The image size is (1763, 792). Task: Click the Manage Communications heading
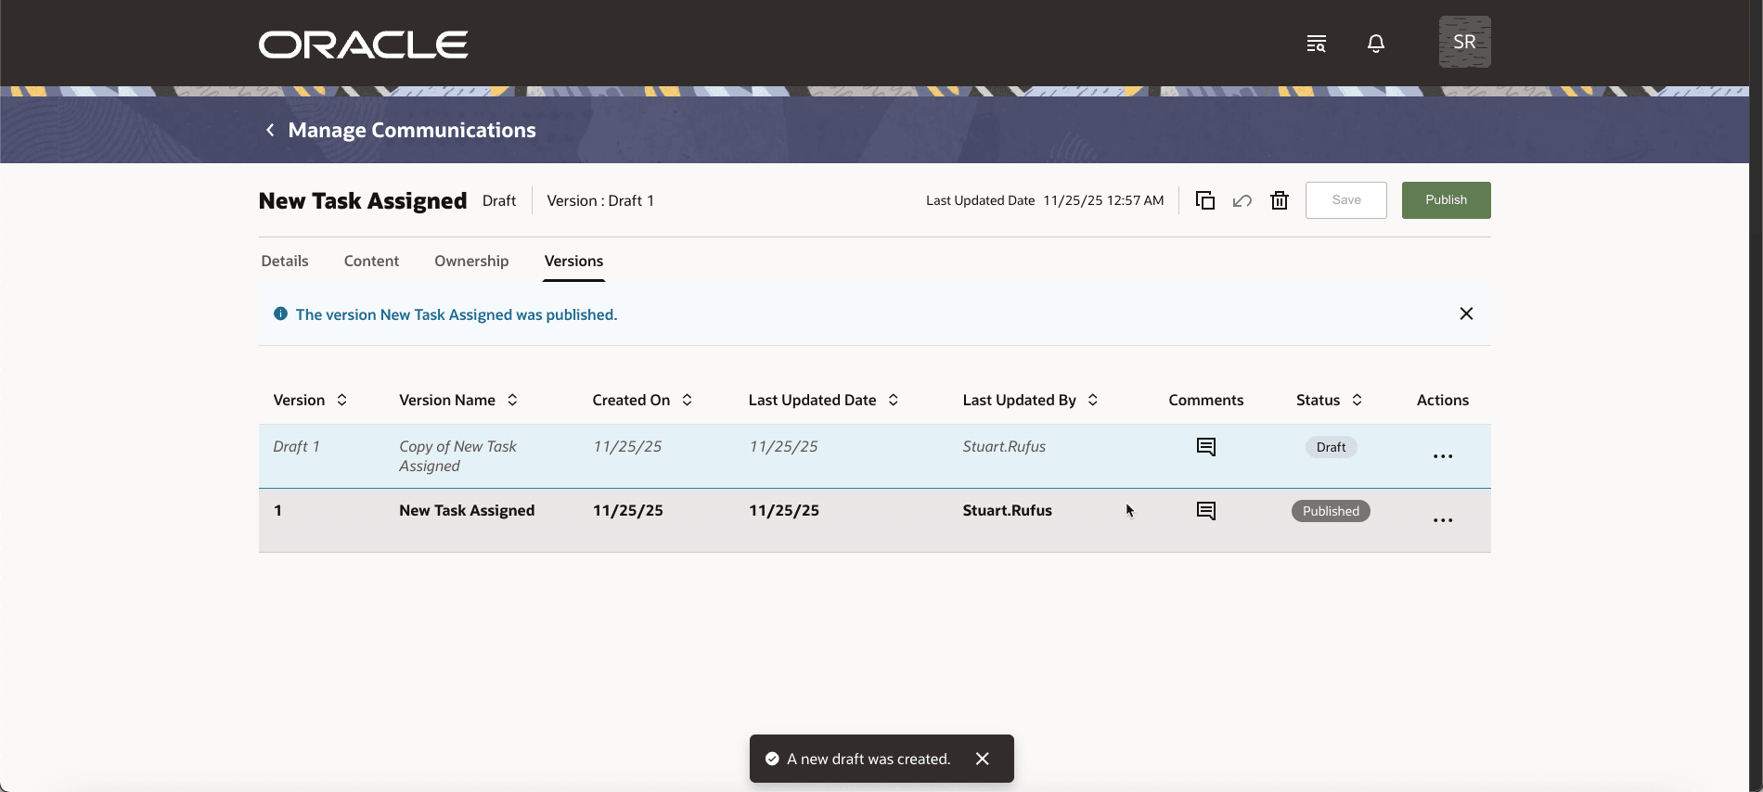(412, 130)
